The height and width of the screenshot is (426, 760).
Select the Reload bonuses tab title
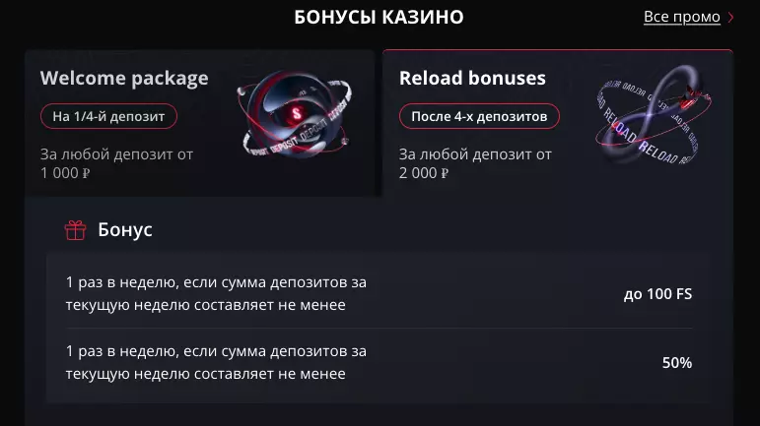pos(472,78)
